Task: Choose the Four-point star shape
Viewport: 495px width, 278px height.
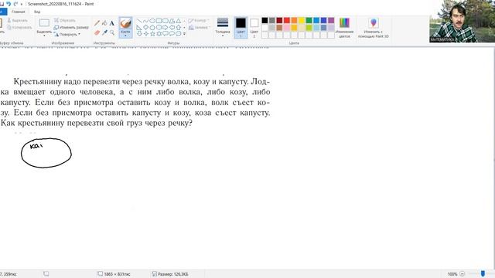Action: coord(145,34)
